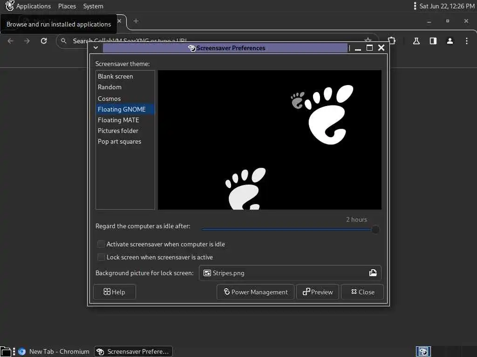Image resolution: width=477 pixels, height=357 pixels.
Task: Click the date and time in the panel
Action: 447,6
